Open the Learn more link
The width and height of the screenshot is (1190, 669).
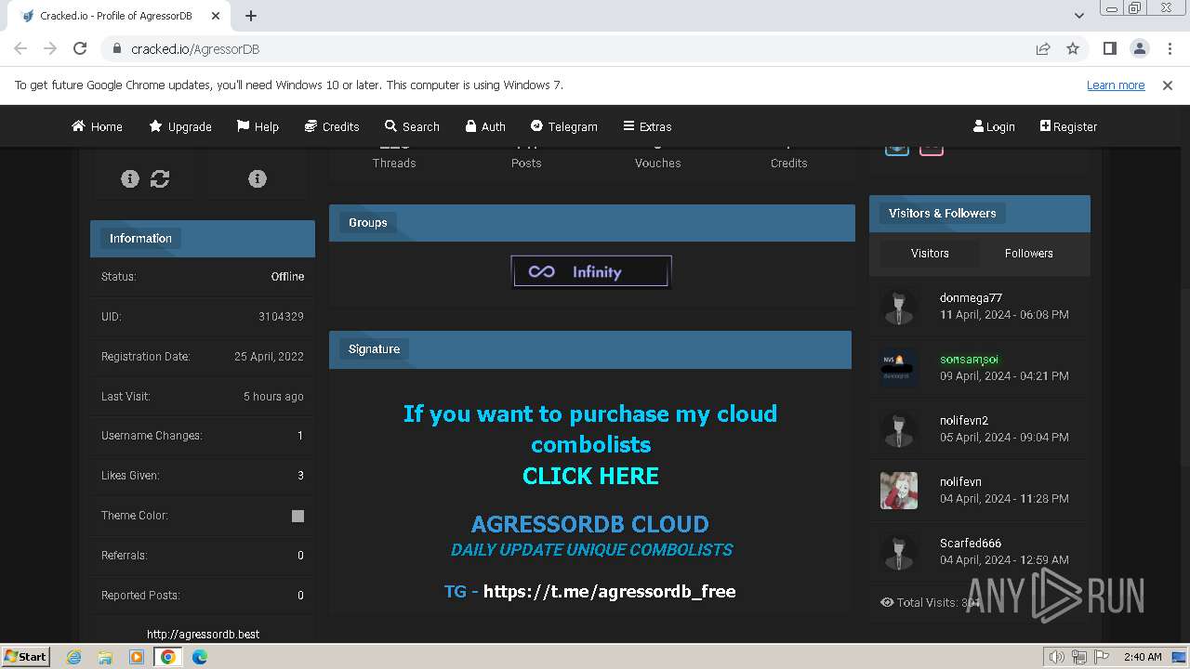(x=1116, y=85)
